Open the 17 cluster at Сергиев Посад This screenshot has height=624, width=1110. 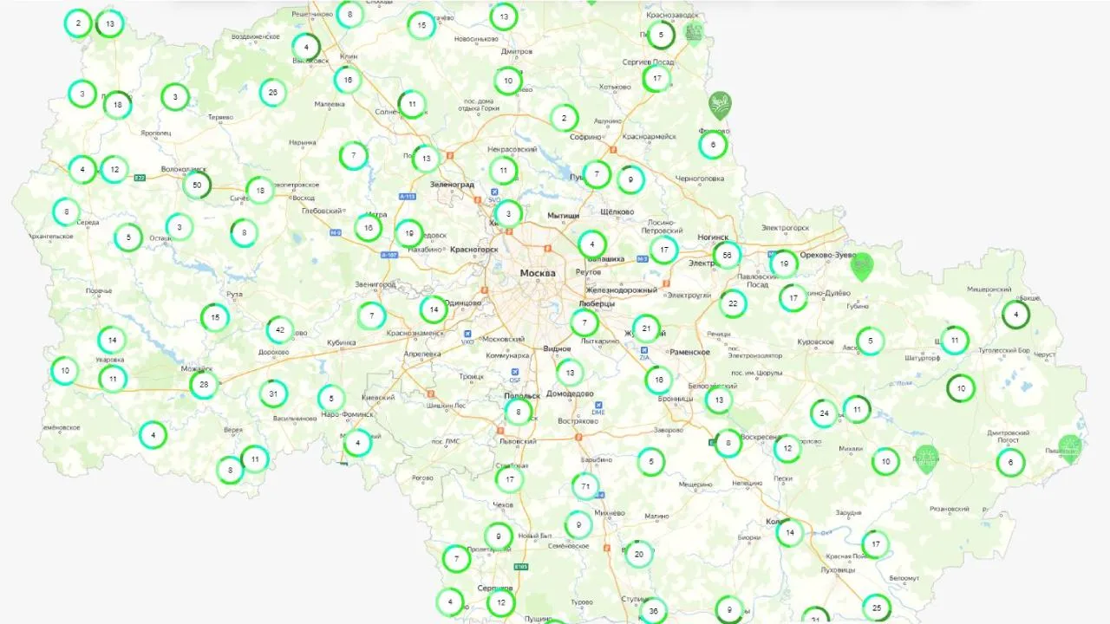click(657, 78)
